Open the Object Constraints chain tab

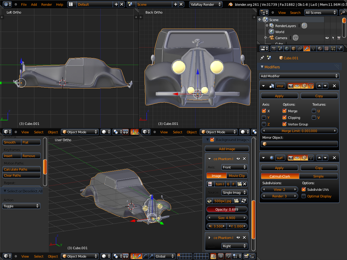[300, 48]
